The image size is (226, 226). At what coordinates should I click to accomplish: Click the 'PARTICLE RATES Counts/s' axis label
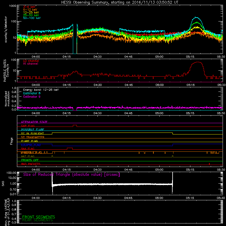click(x=6, y=70)
